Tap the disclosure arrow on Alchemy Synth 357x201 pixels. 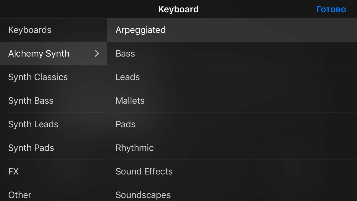click(97, 53)
